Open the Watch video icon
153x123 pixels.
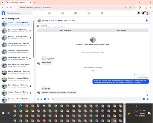point(76,13)
